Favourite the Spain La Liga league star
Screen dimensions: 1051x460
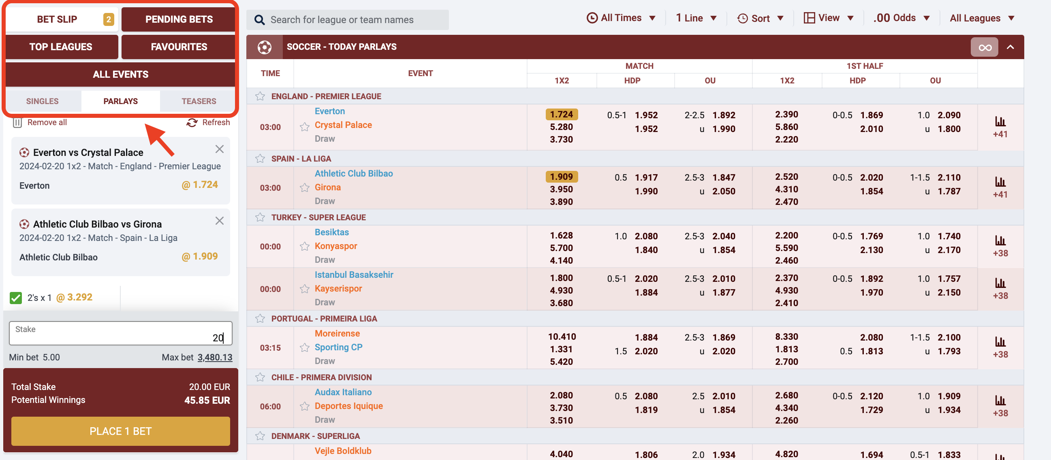point(260,159)
